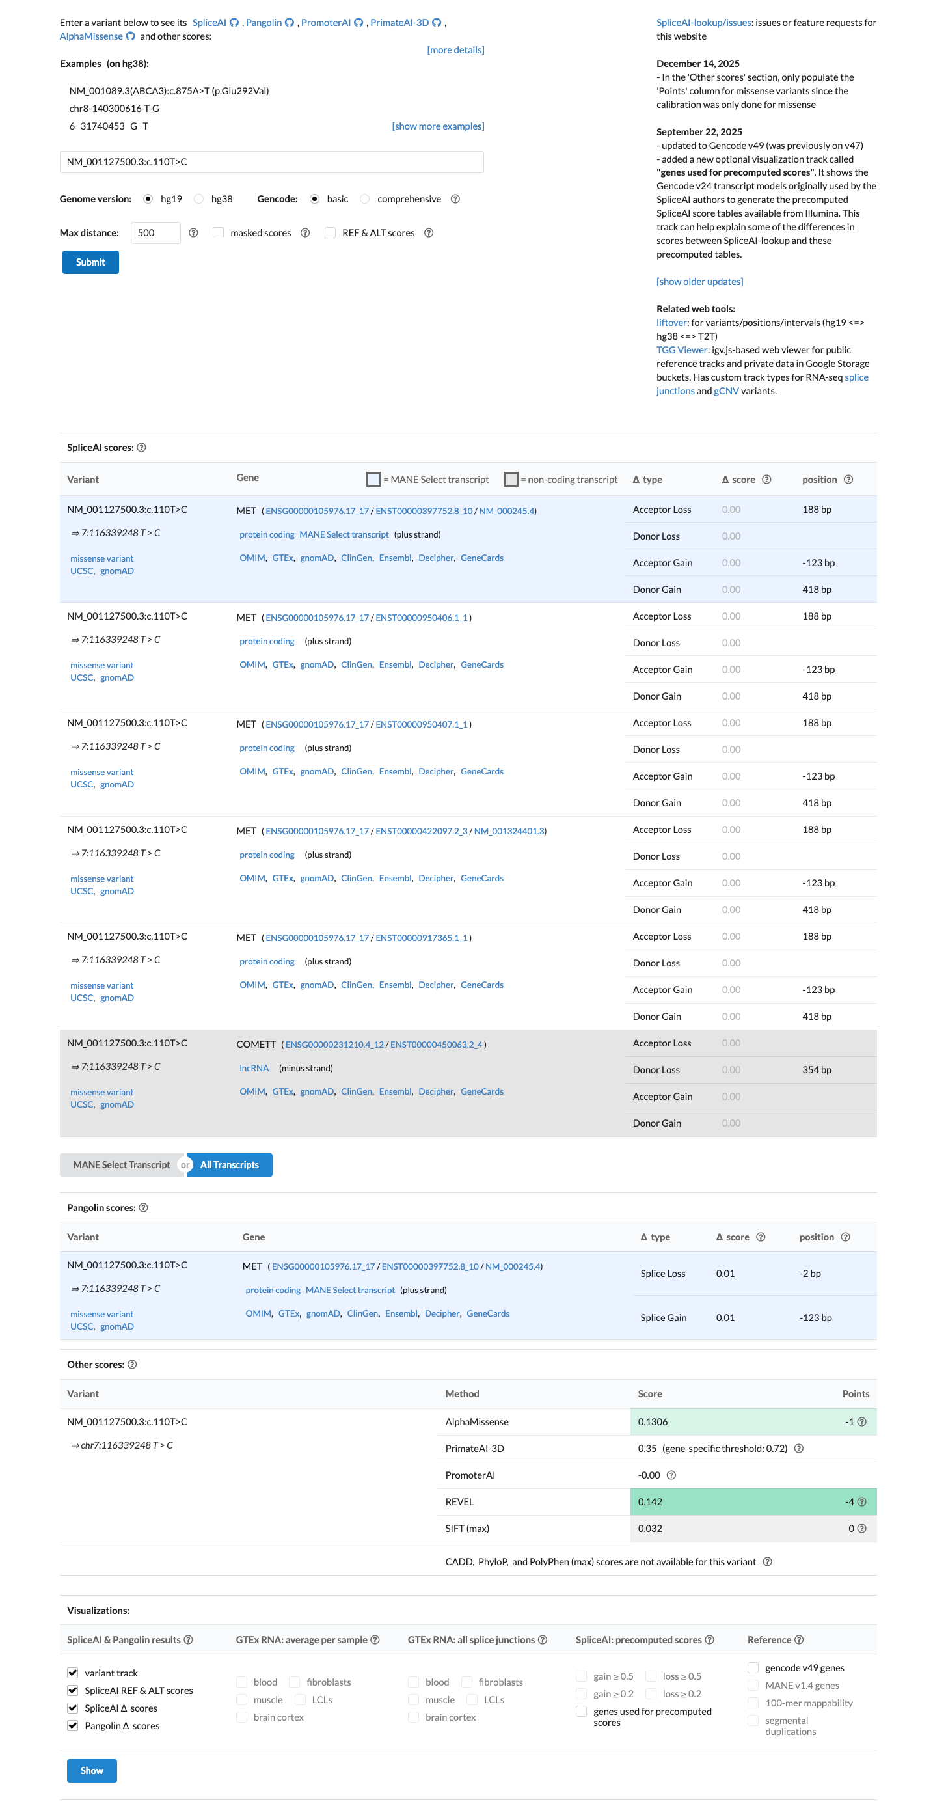Image resolution: width=946 pixels, height=1819 pixels.
Task: Enable REF & ALT scores checkbox
Action: tap(330, 233)
